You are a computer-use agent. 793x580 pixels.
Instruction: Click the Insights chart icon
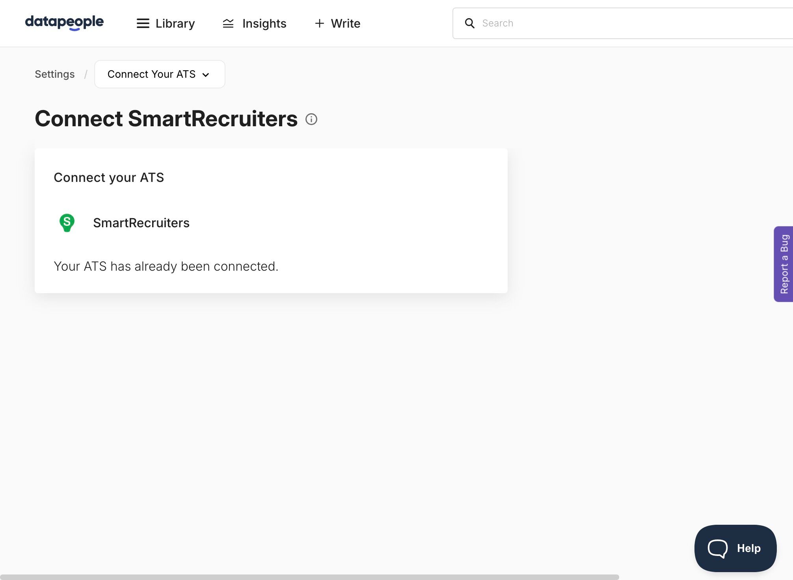point(228,24)
